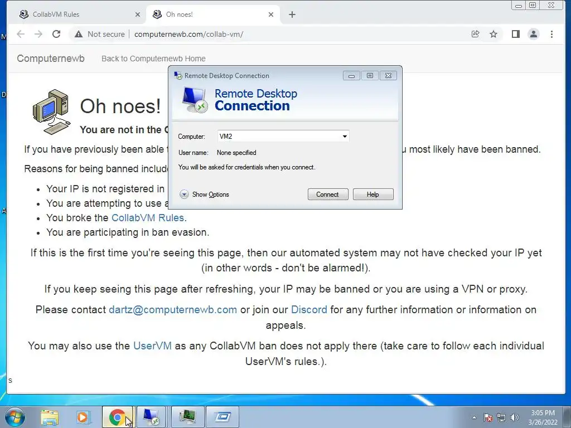Follow the UserVM link
Viewport: 571px width, 428px height.
point(152,346)
